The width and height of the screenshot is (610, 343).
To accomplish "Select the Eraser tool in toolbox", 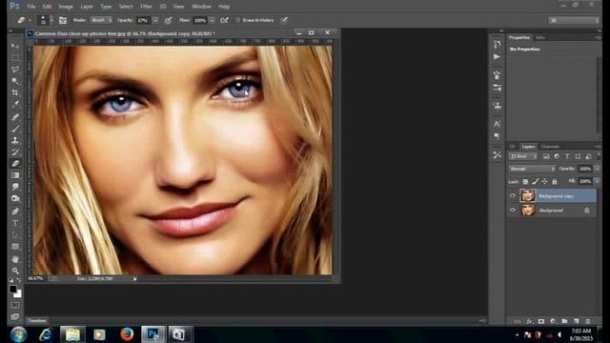I will point(15,163).
